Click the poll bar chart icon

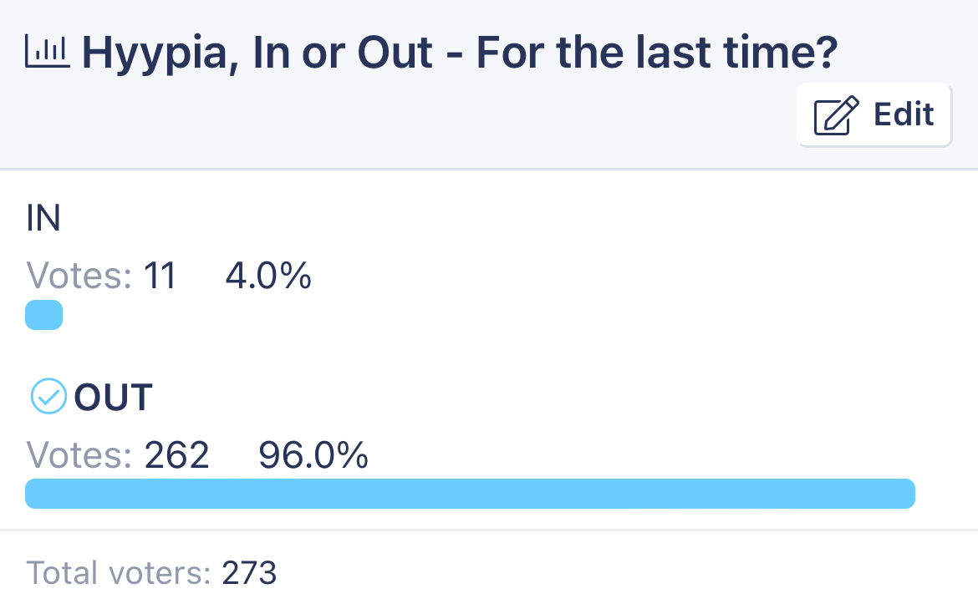coord(48,52)
